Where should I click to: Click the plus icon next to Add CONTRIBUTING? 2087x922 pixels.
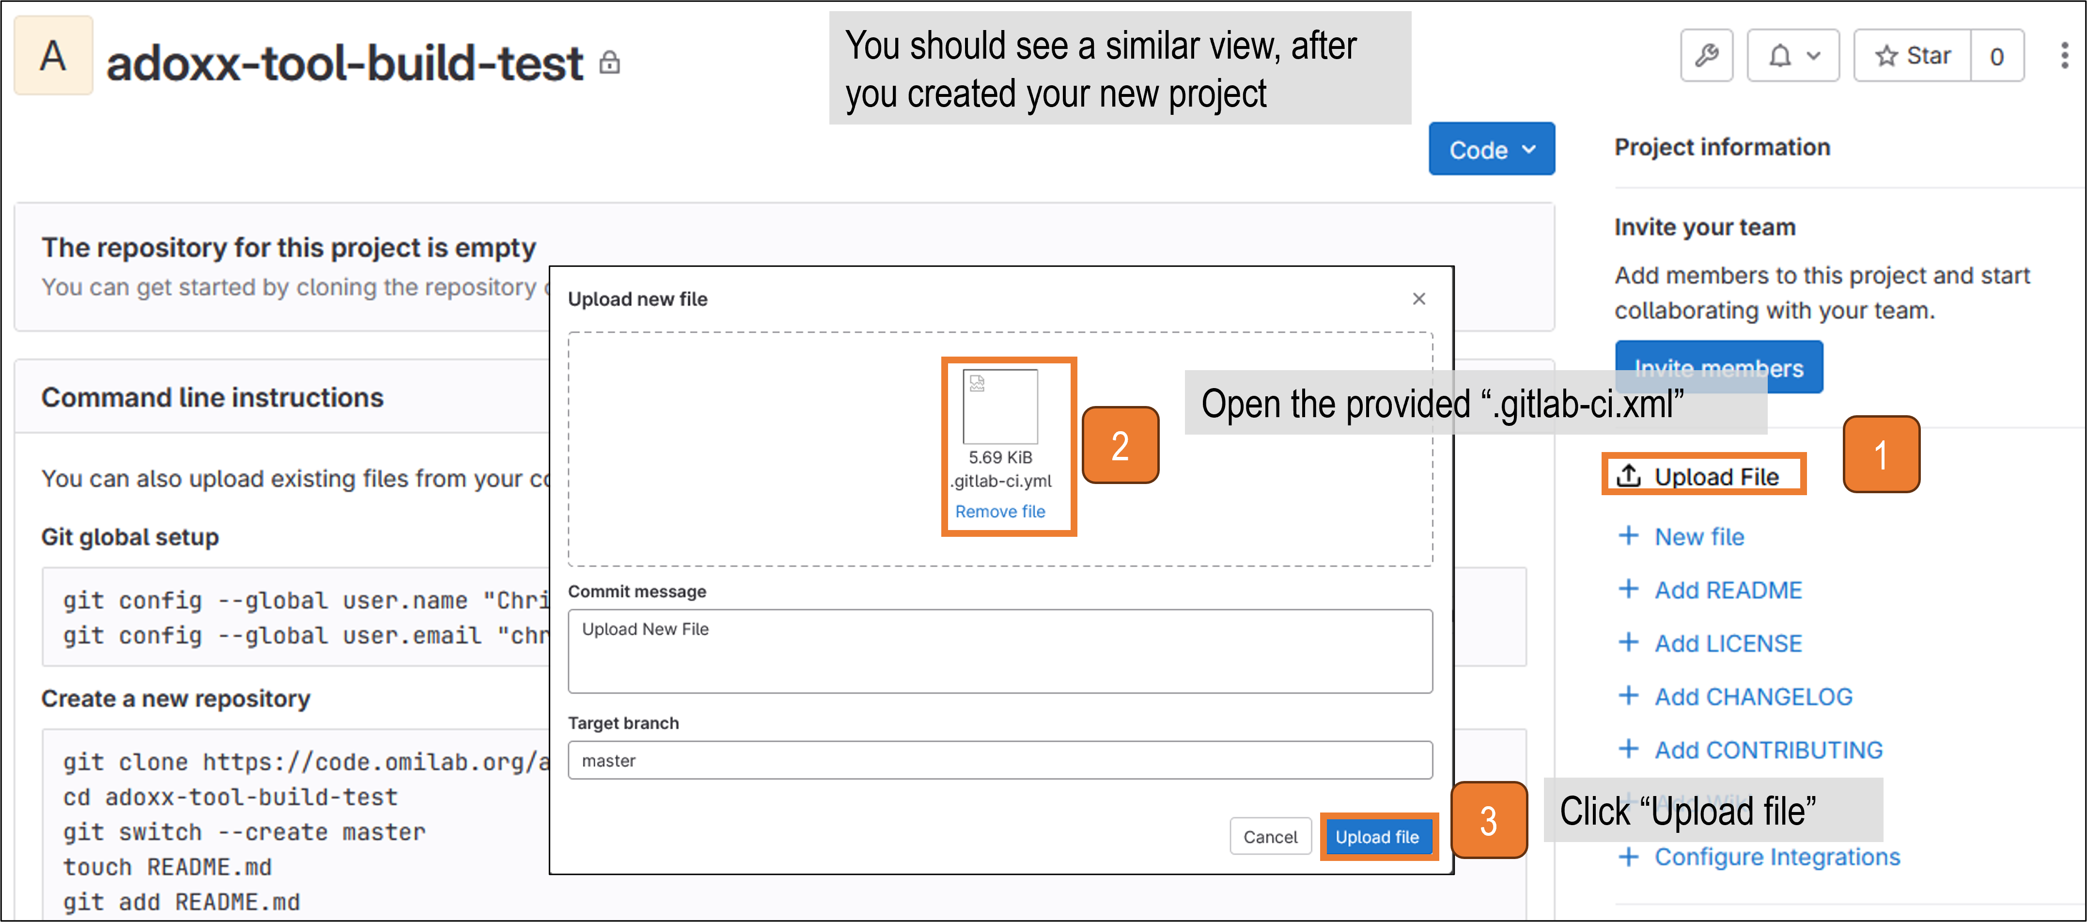[x=1628, y=750]
